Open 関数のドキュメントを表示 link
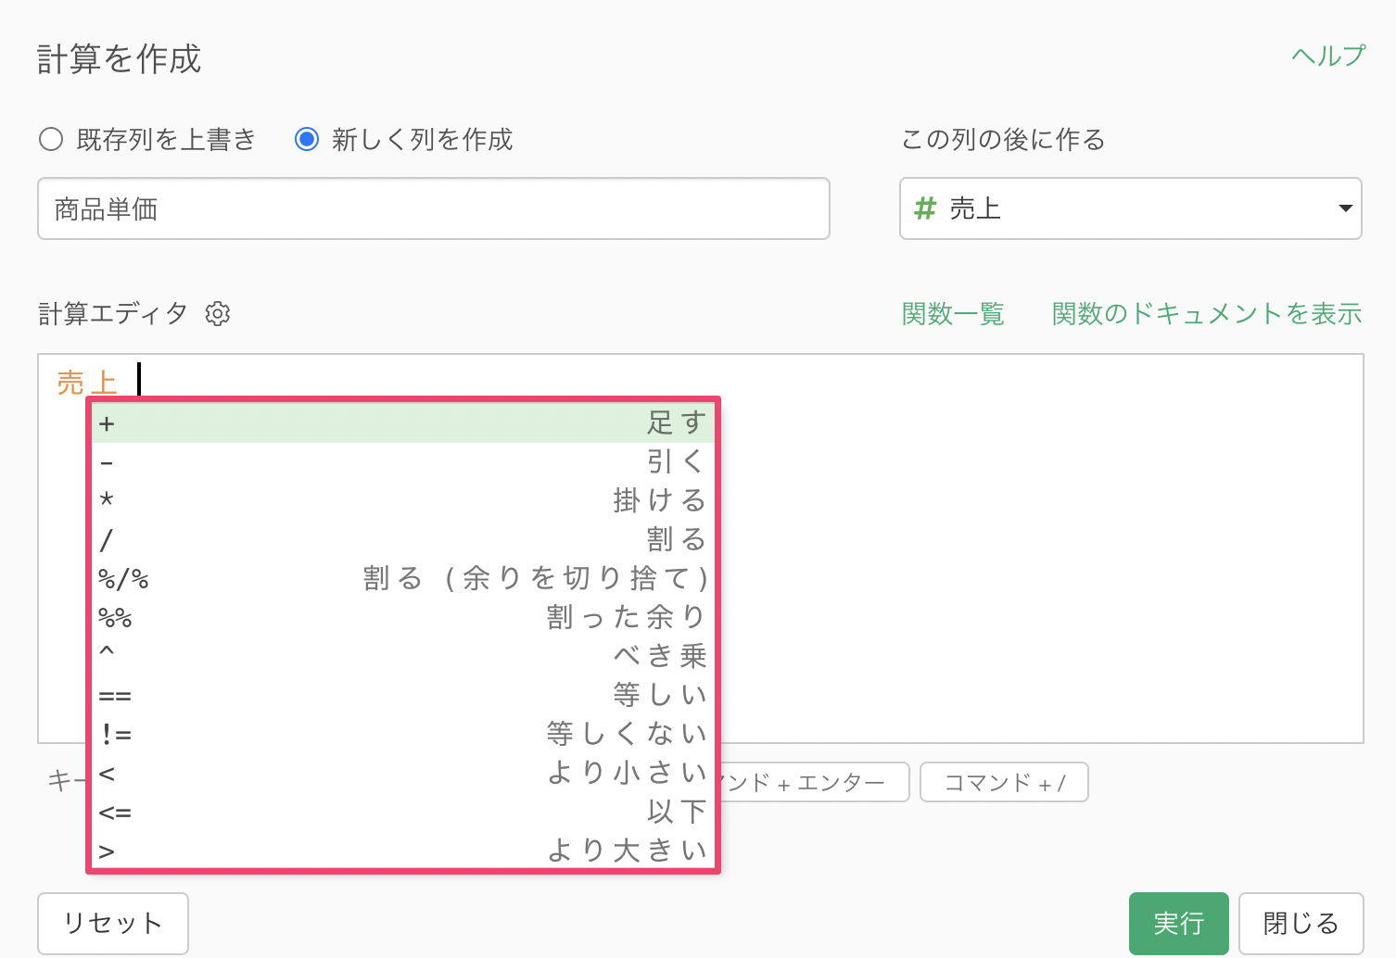 (1206, 314)
